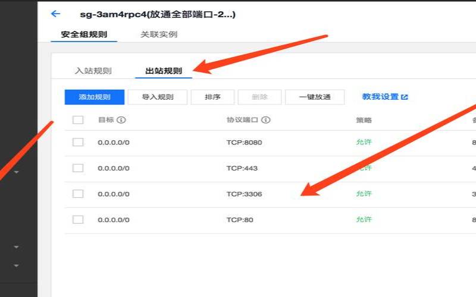Tick the checkbox for the TCP:3306 rule
This screenshot has height=297, width=476.
tap(78, 194)
